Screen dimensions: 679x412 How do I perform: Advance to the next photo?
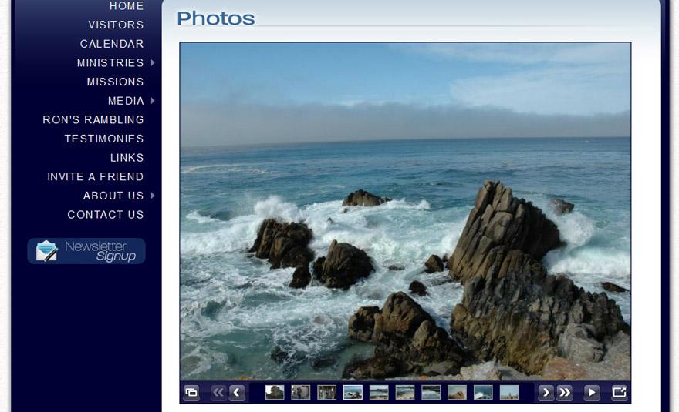(x=546, y=393)
